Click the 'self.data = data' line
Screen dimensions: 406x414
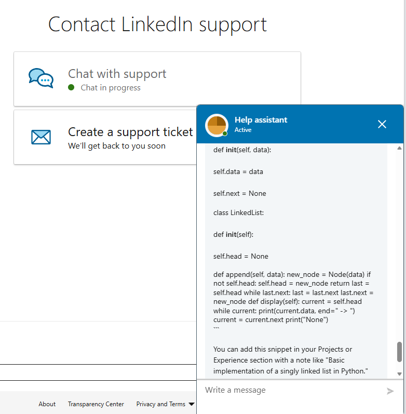pos(238,172)
